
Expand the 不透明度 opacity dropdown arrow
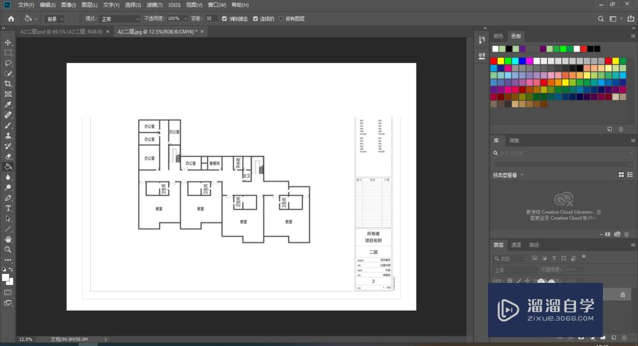186,19
